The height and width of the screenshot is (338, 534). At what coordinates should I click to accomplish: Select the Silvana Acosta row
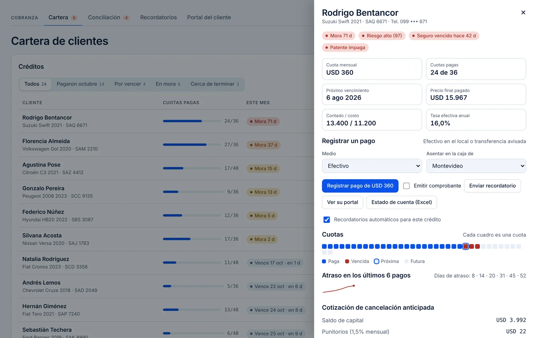166,239
